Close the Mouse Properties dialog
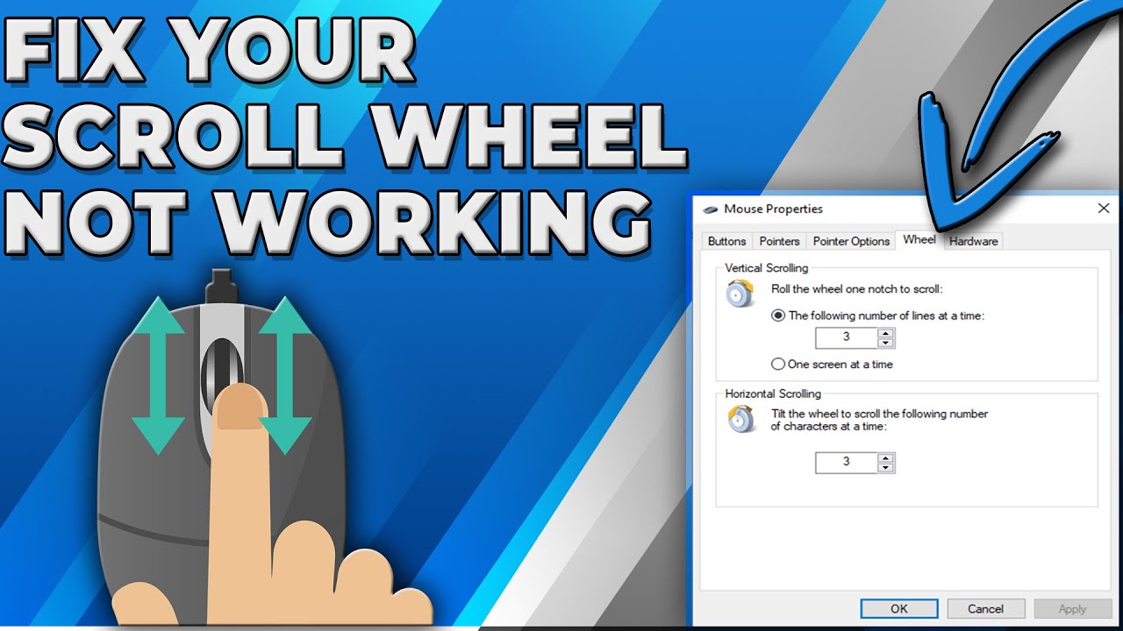The width and height of the screenshot is (1123, 631). click(x=1104, y=209)
